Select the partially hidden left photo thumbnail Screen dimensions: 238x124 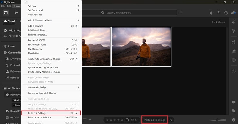pos(96,47)
